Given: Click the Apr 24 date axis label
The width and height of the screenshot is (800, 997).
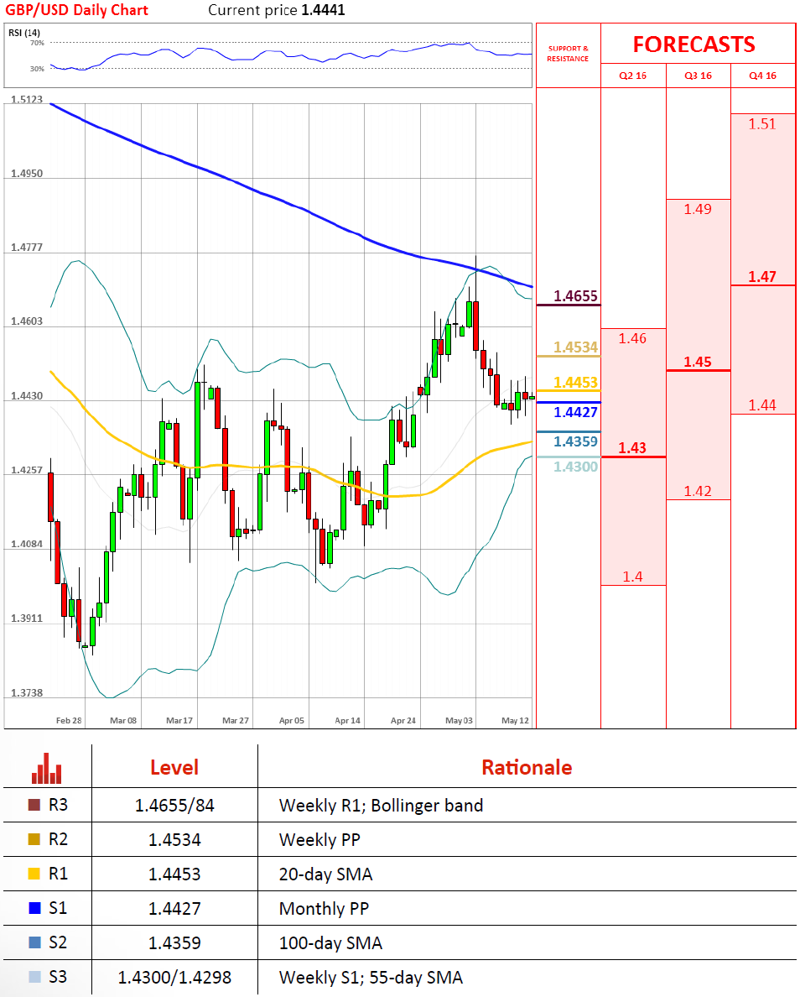Looking at the screenshot, I should point(403,720).
